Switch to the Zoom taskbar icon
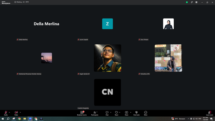215x121 pixels. (x=30, y=119)
